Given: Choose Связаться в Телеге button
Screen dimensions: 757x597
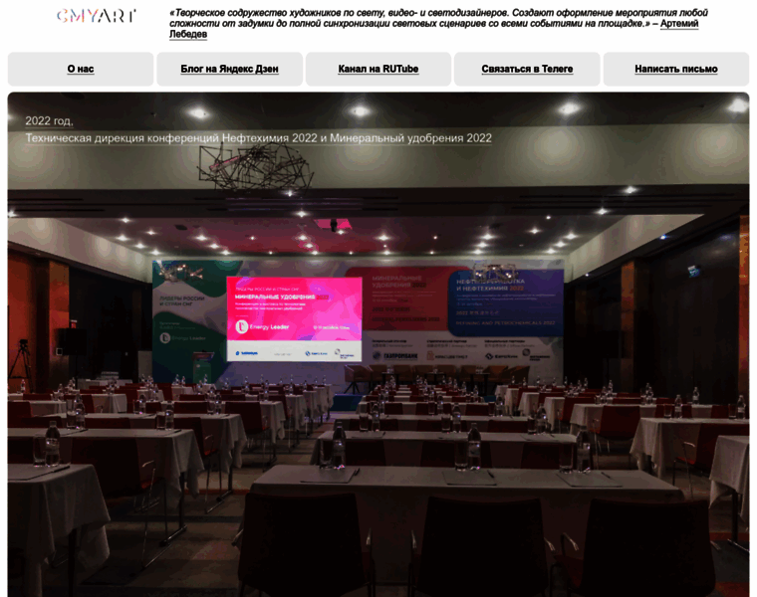Looking at the screenshot, I should pyautogui.click(x=527, y=69).
